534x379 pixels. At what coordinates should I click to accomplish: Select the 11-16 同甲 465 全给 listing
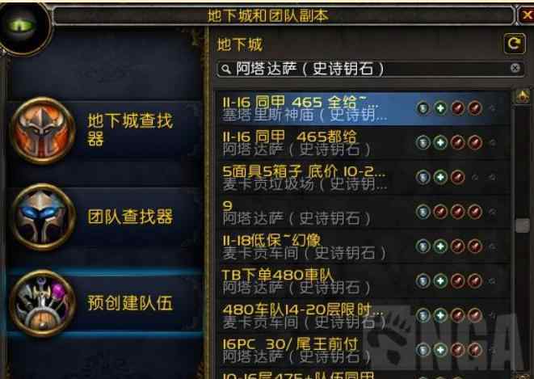(x=364, y=108)
